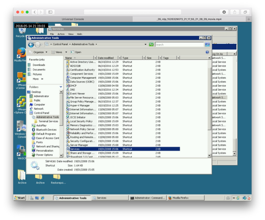Click the browser address bar

pyautogui.click(x=132, y=12)
